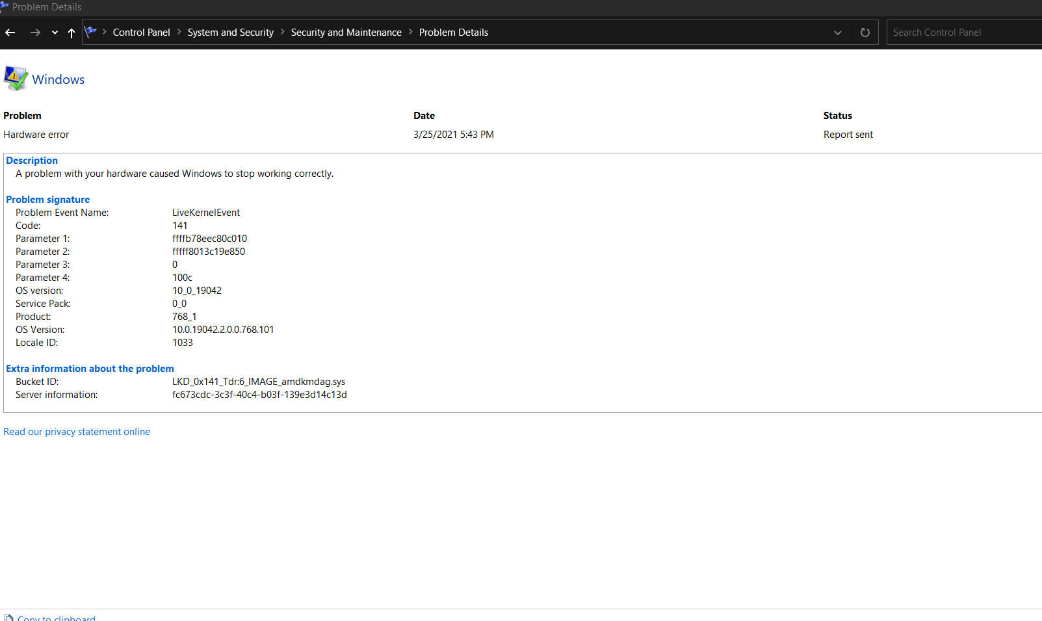
Task: Select the Hardware error problem text
Action: pos(36,135)
